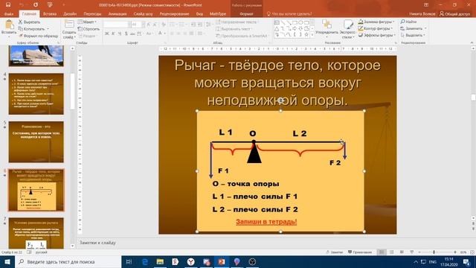Screen dimensions: 476x268
Task: Switch to the Вставка tab
Action: [50, 14]
